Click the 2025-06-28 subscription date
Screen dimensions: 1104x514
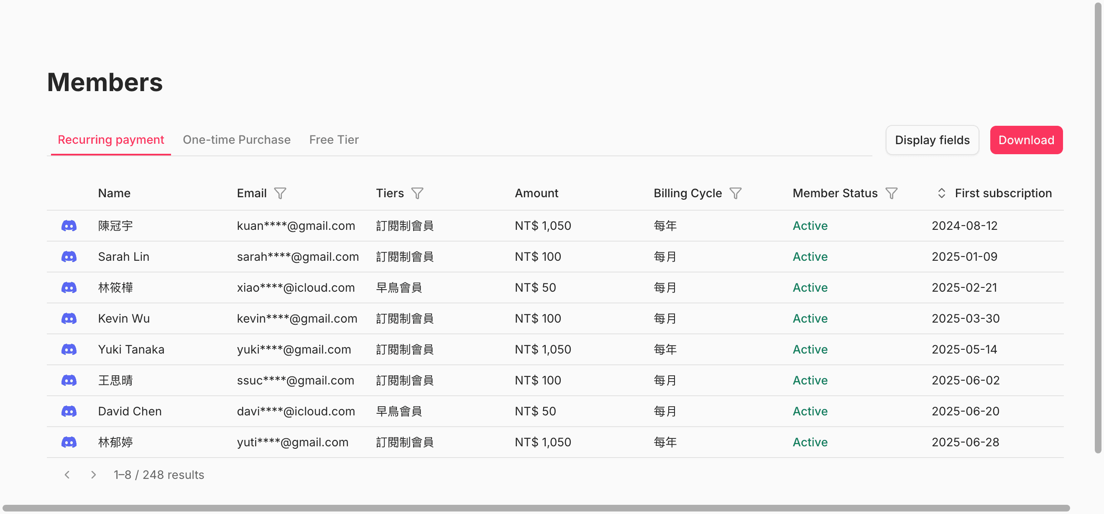(x=965, y=442)
